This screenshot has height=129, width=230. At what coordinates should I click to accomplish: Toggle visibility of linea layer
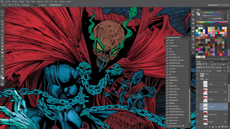coord(198,74)
